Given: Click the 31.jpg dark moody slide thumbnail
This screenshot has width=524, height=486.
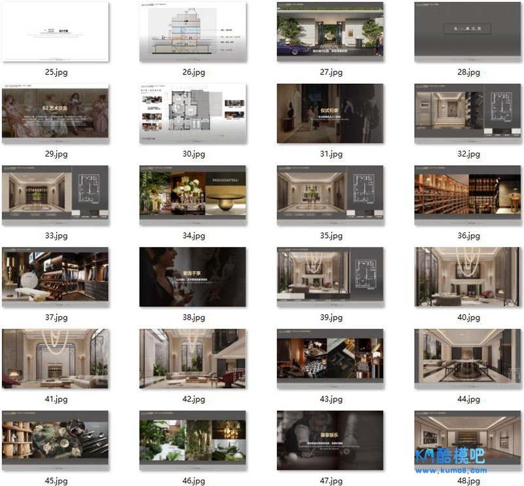Looking at the screenshot, I should [x=330, y=113].
